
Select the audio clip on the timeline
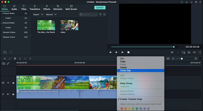point(67,94)
